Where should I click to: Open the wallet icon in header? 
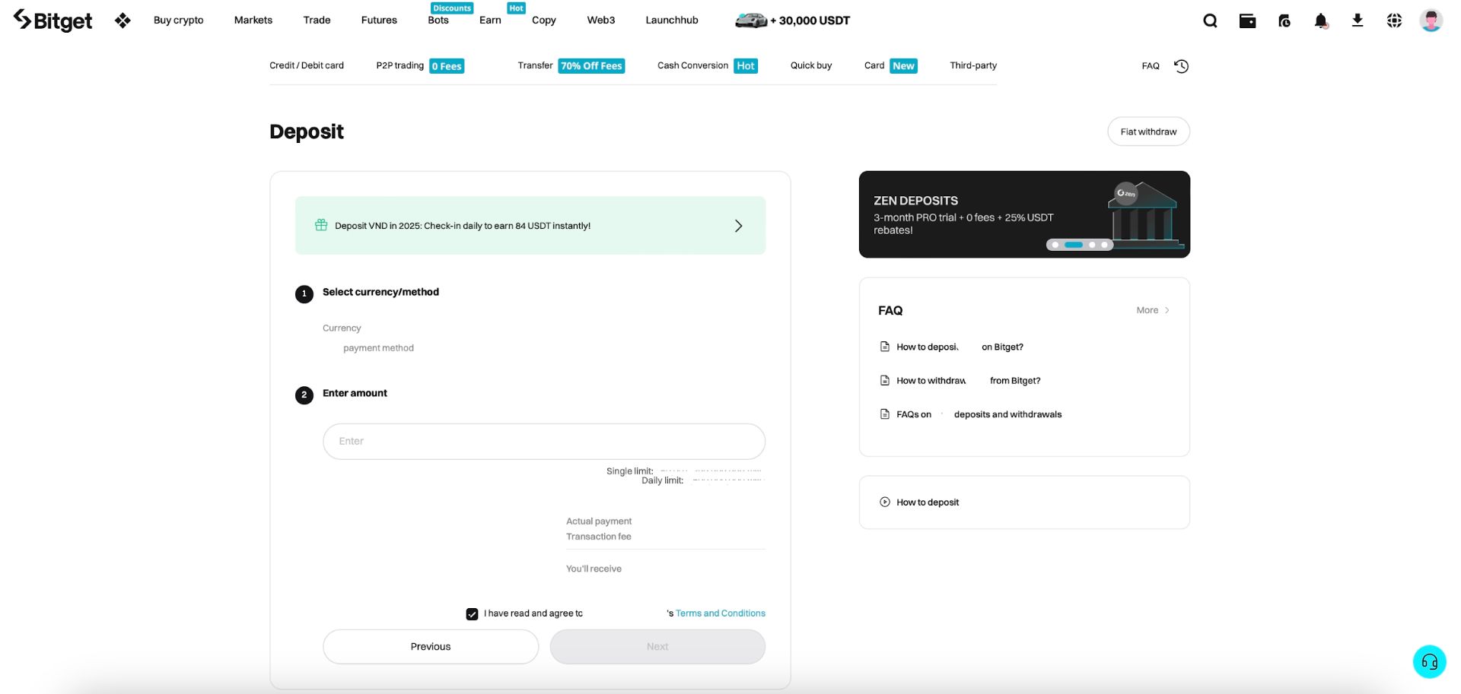pos(1247,21)
